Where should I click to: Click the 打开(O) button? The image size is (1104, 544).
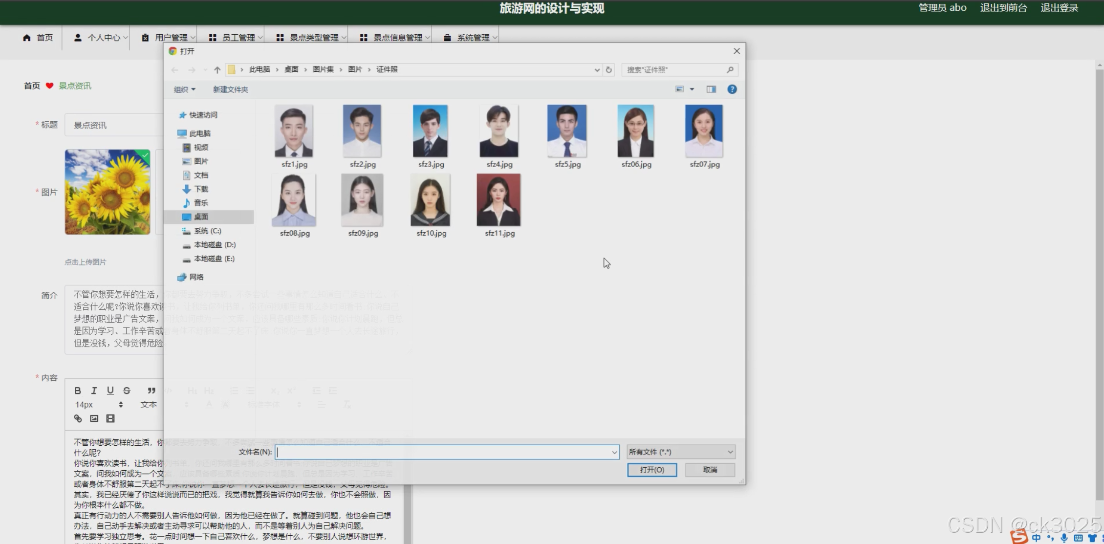pyautogui.click(x=652, y=470)
